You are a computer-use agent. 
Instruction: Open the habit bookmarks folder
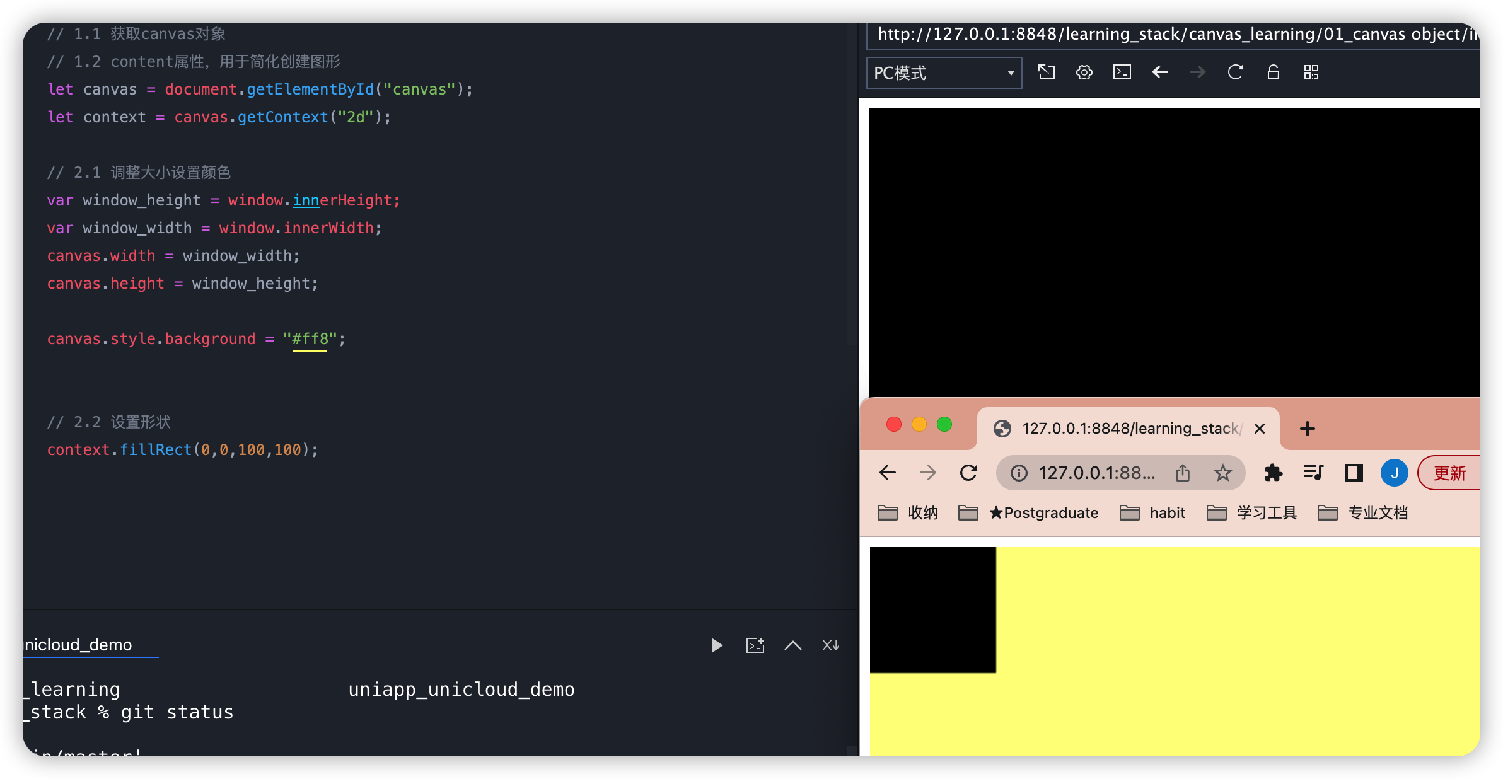[1152, 513]
